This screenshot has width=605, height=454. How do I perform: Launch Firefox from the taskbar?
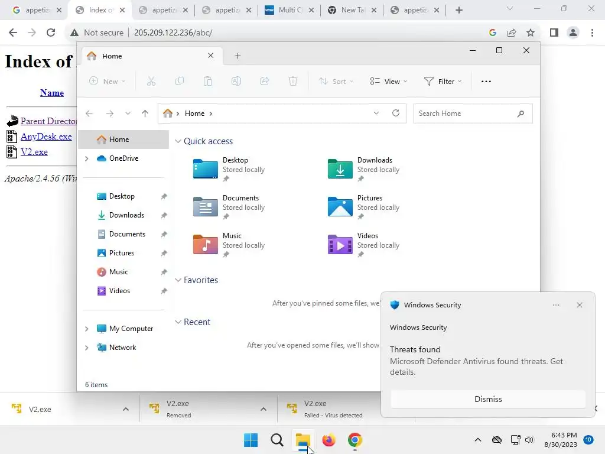[328, 440]
